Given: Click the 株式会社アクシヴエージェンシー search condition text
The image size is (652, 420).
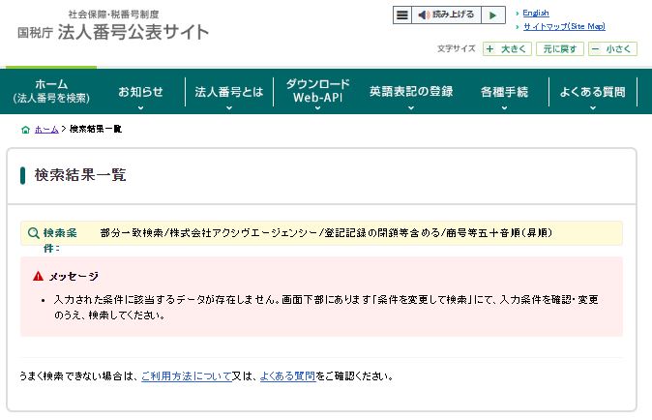Looking at the screenshot, I should tap(244, 233).
